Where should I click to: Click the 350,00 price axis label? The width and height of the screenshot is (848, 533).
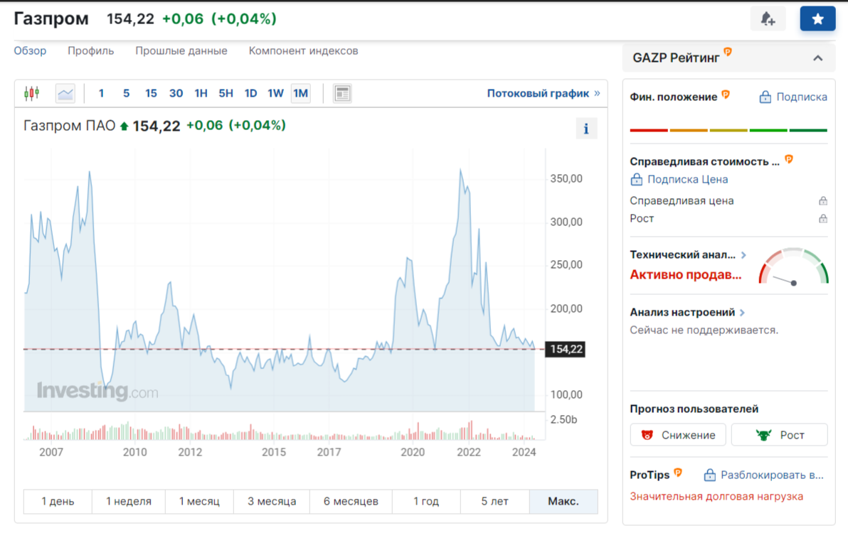[566, 179]
